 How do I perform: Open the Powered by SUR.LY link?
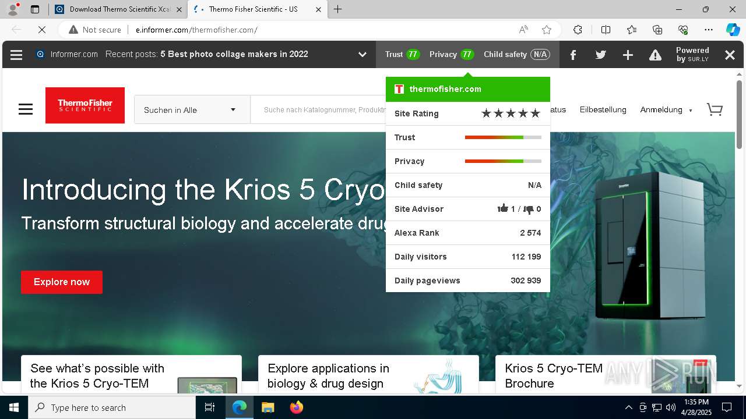click(x=692, y=54)
